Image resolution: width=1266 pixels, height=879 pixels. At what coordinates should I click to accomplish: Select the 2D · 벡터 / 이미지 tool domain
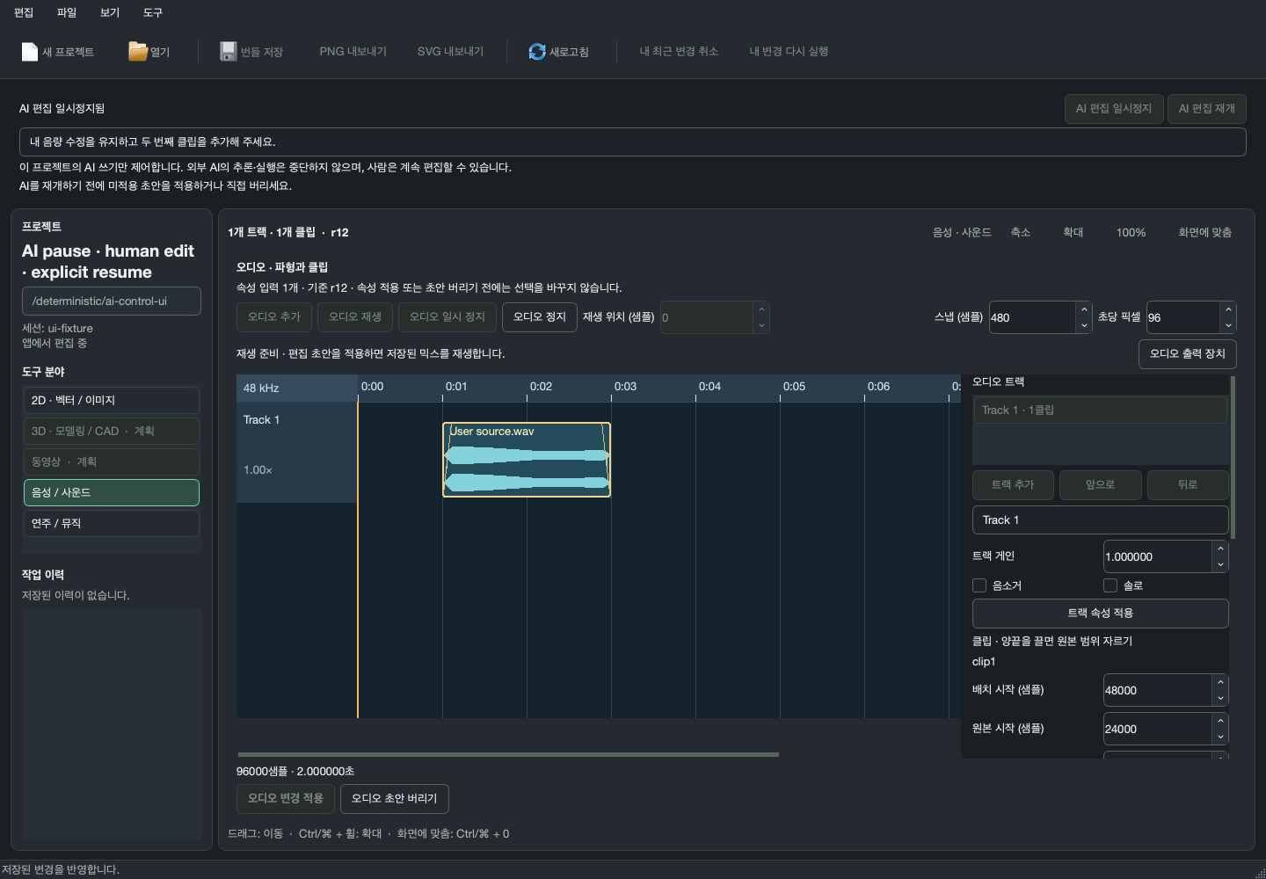click(112, 400)
